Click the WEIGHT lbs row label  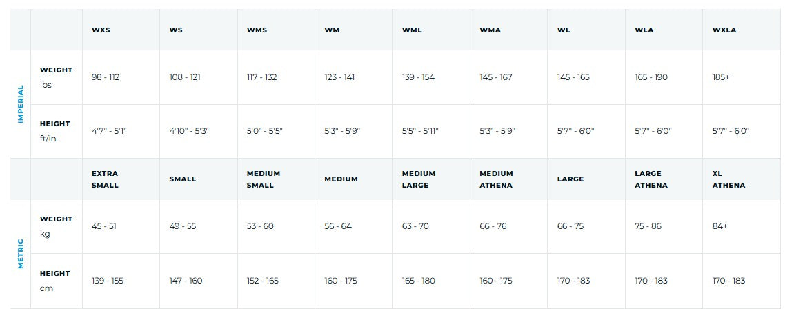click(56, 77)
